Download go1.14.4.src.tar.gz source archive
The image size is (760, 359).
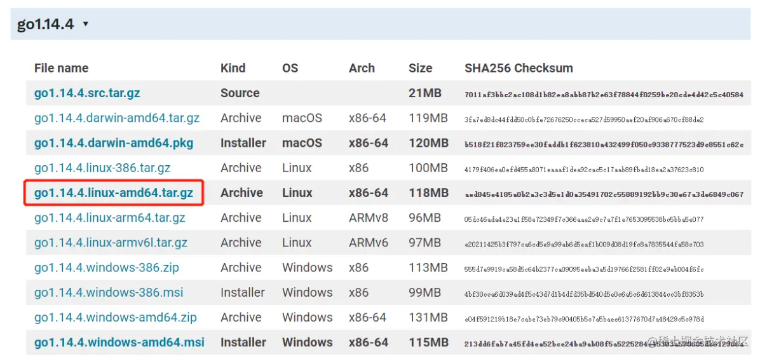point(87,93)
